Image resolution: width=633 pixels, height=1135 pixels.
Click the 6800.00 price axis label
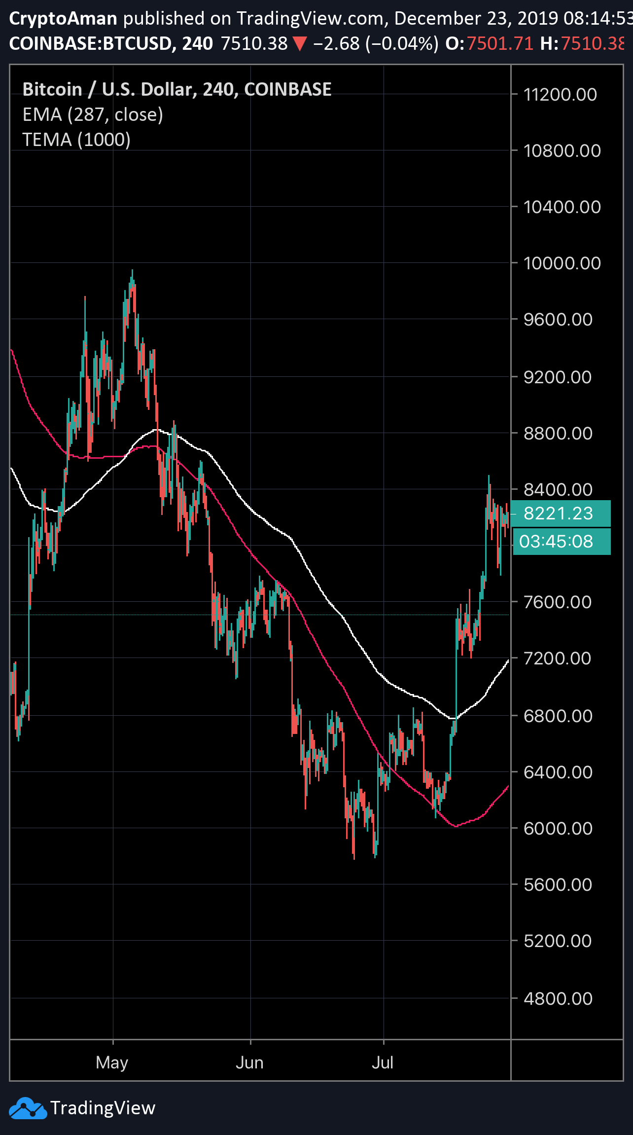pos(558,716)
